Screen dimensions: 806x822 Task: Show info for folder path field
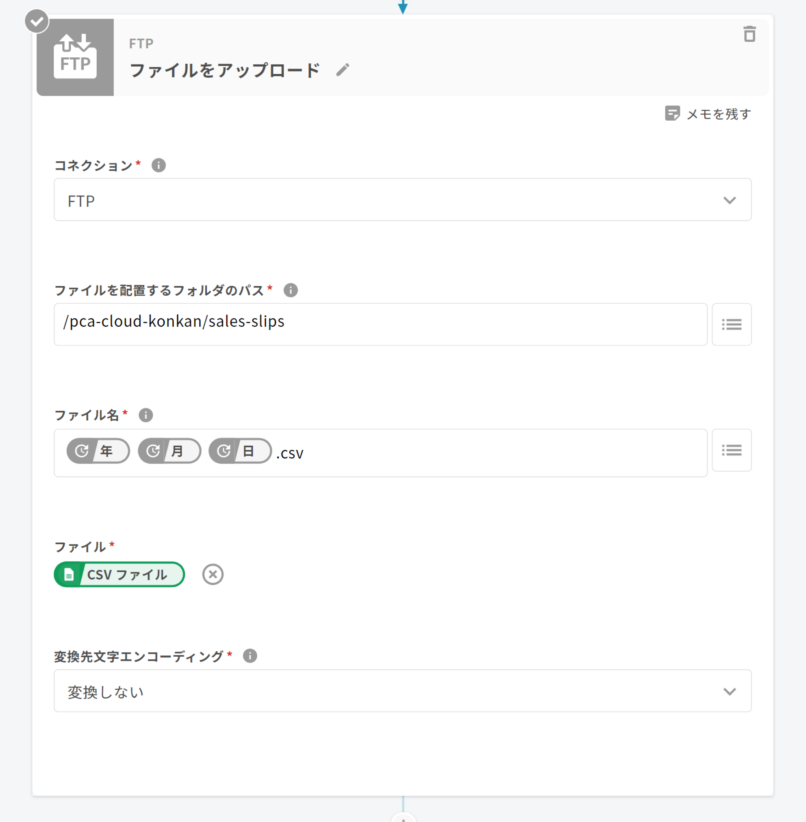(290, 290)
